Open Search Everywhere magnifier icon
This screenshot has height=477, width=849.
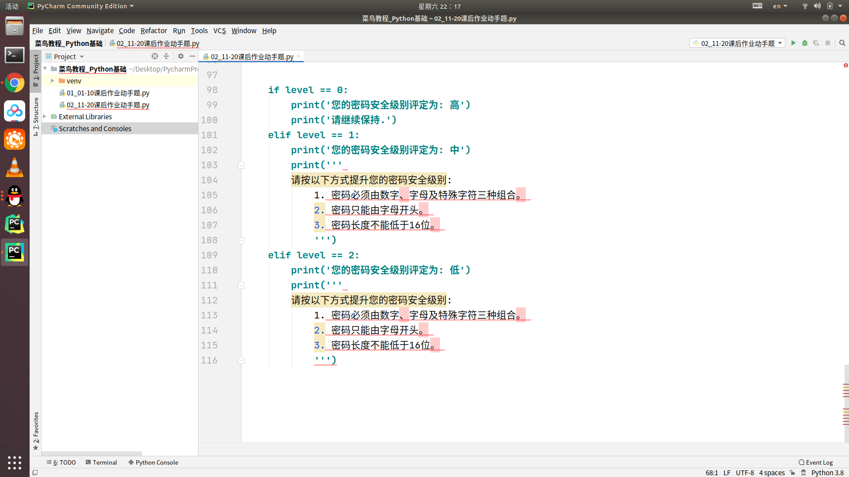coord(842,43)
